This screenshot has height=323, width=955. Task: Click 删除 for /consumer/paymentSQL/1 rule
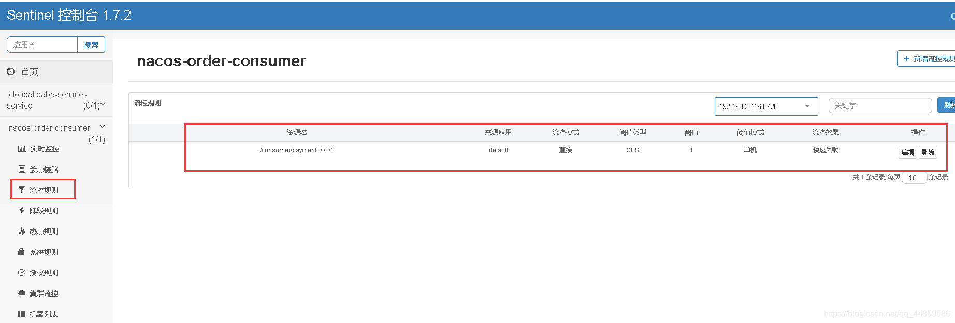point(928,152)
